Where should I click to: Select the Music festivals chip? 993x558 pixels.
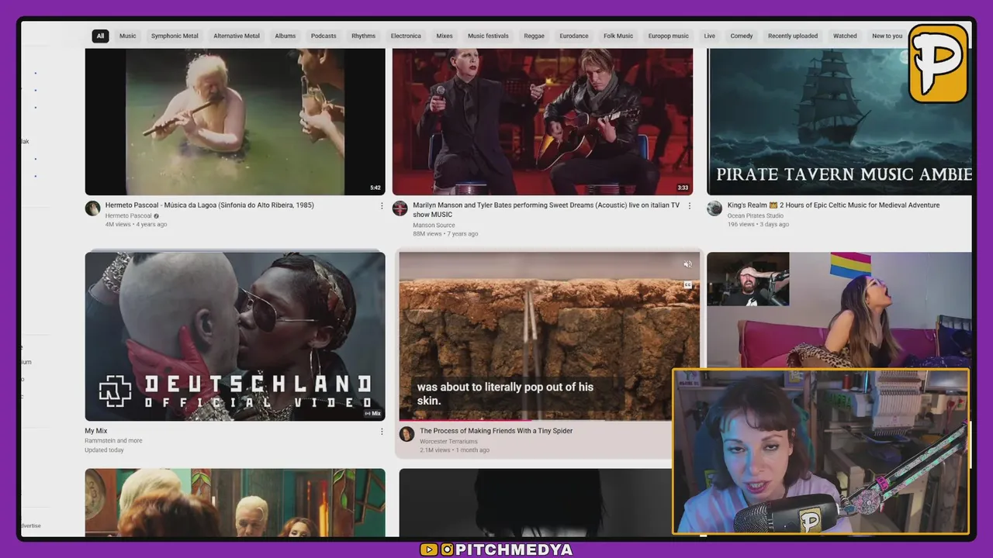488,36
